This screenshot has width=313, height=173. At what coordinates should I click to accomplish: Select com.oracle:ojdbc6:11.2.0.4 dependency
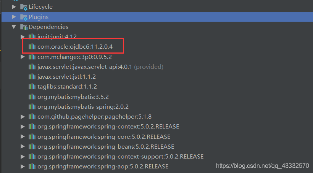[x=80, y=47]
